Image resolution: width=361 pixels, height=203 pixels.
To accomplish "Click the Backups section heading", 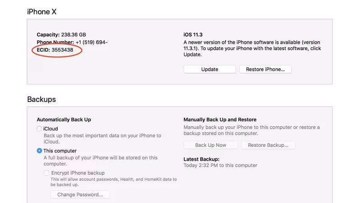I will (x=42, y=99).
